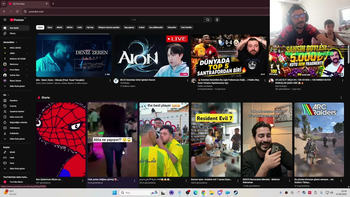
Task: Open Windows Start menu
Action: click(114, 193)
